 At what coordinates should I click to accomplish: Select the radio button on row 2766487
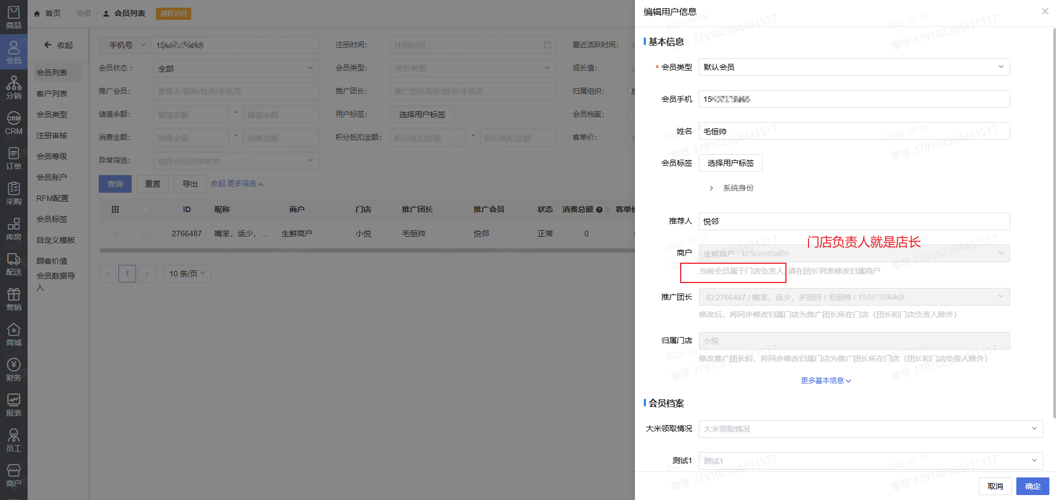click(x=115, y=234)
